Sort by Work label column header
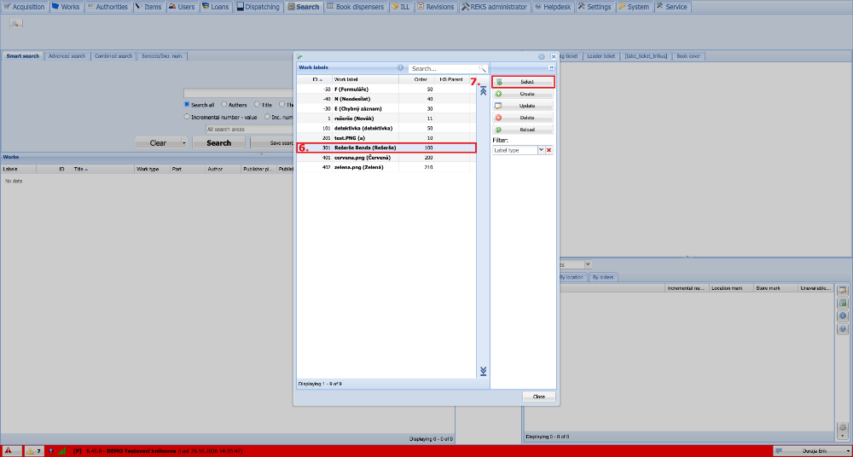The image size is (853, 457). (365, 79)
